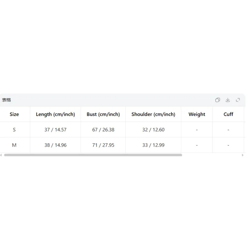Click the right scroll arrow
The height and width of the screenshot is (247, 247).
coord(243,155)
